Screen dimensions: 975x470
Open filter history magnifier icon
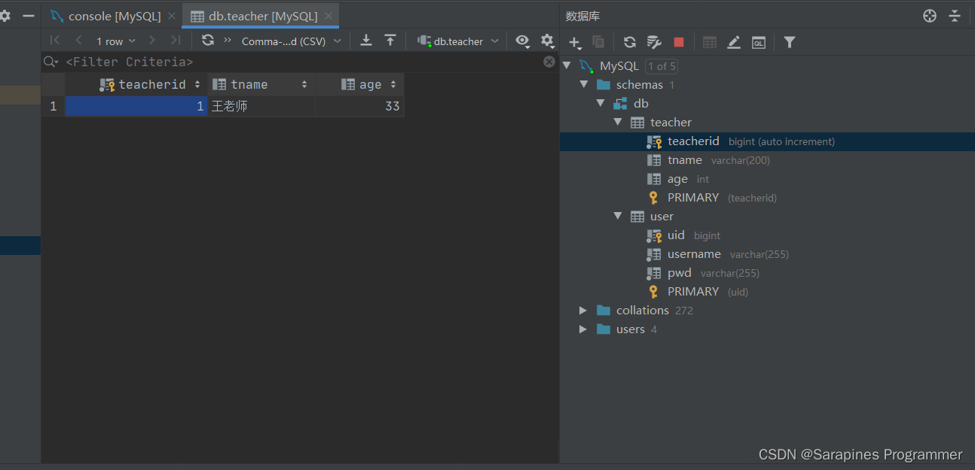pyautogui.click(x=51, y=62)
